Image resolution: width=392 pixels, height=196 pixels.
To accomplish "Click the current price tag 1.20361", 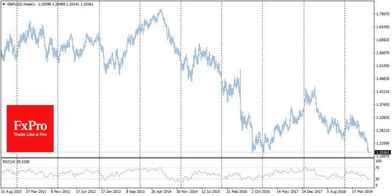I will click(382, 152).
